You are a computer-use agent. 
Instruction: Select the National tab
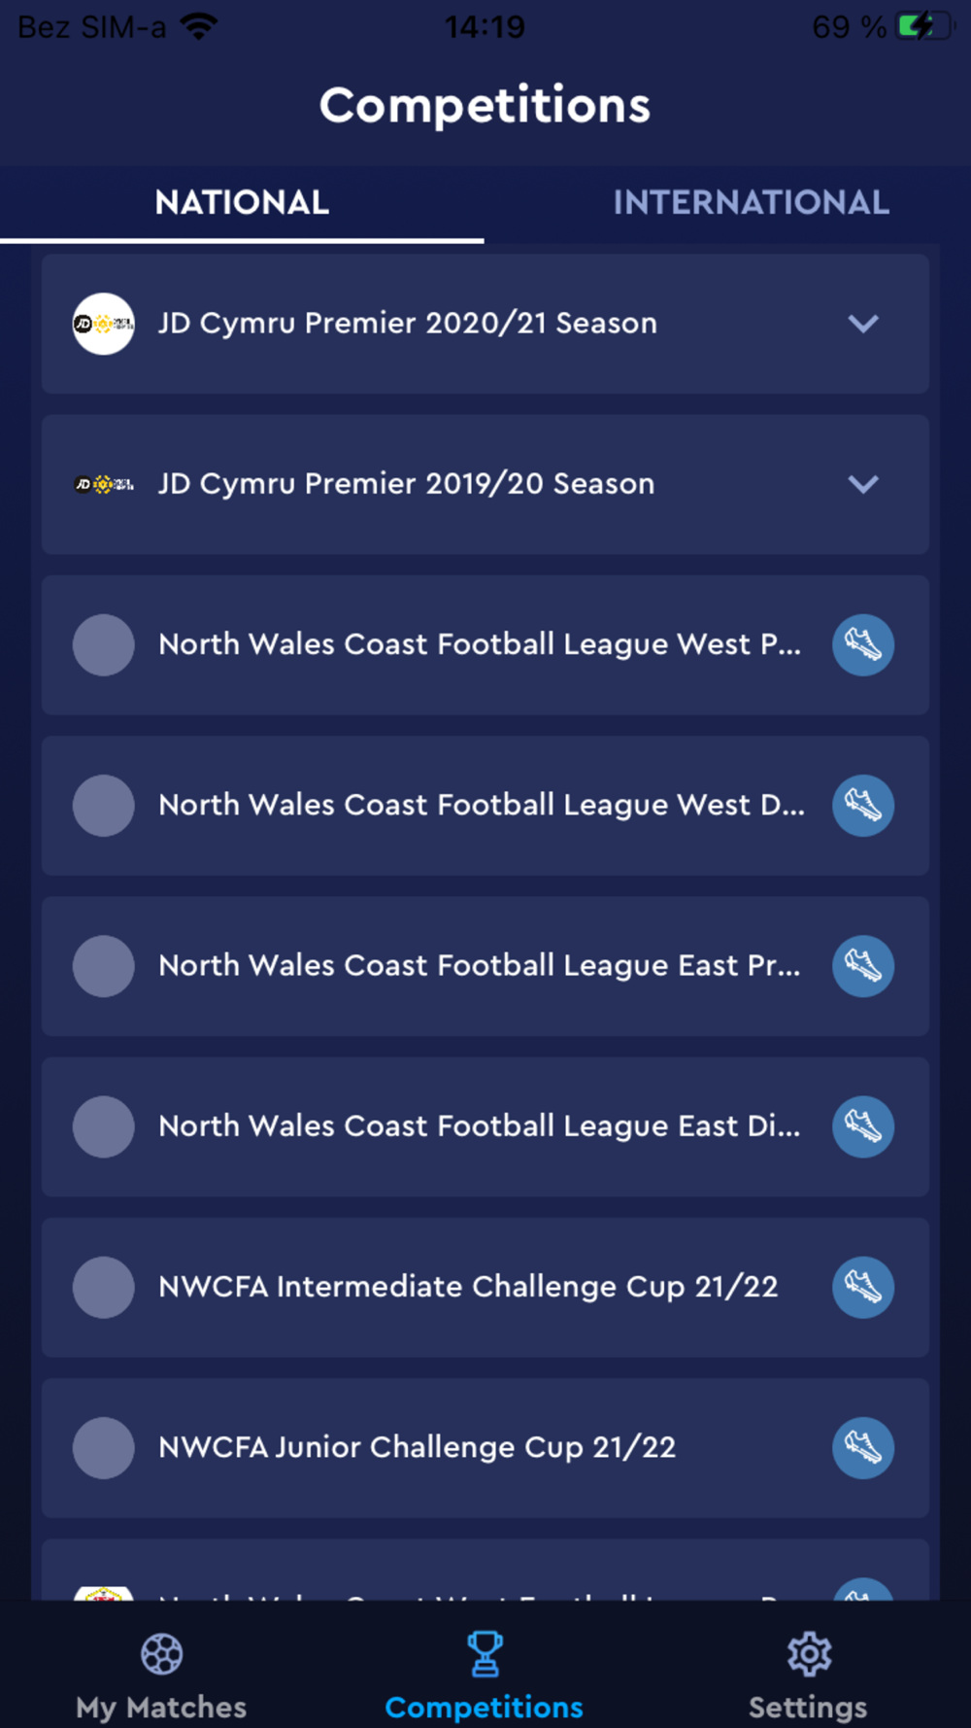pos(242,203)
